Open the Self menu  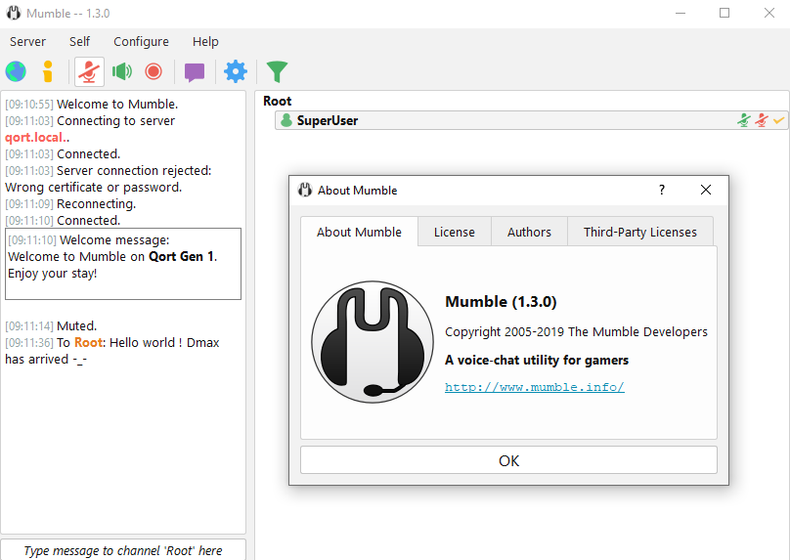(79, 42)
